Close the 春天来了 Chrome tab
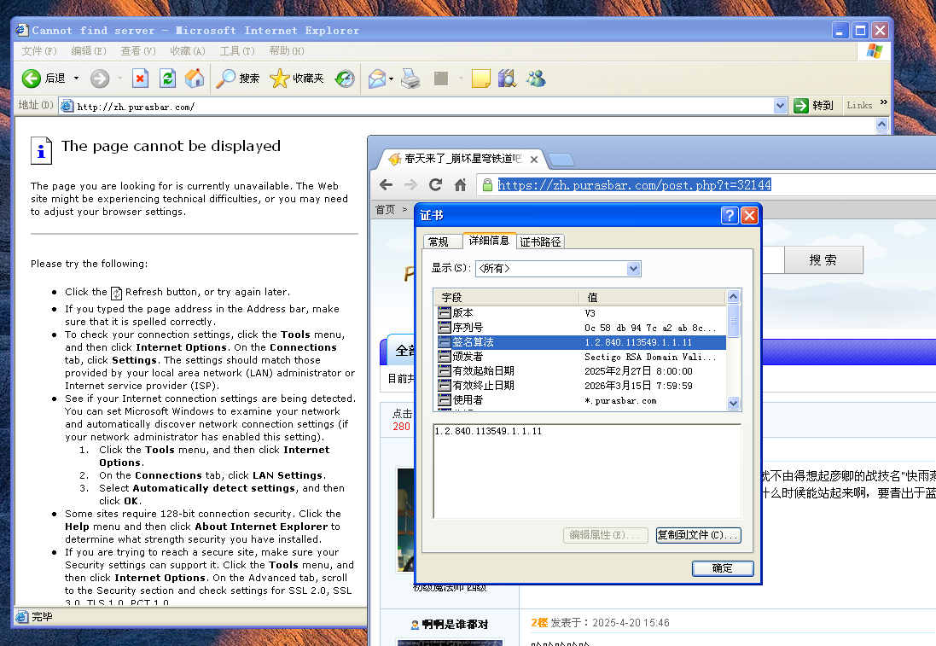 534,160
